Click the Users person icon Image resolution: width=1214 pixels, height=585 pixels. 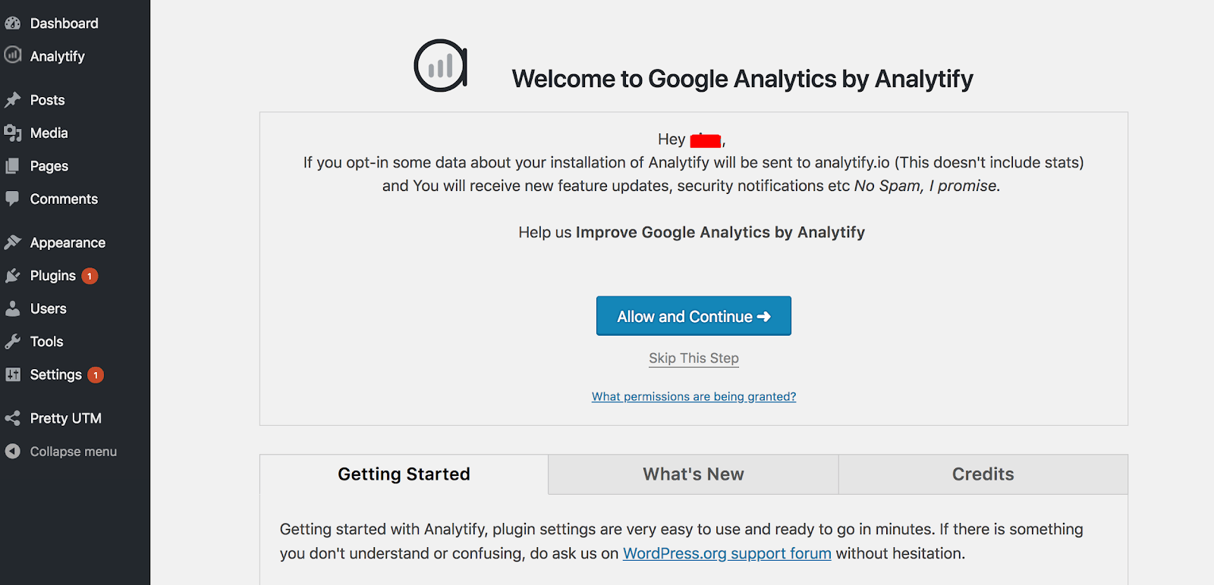point(14,308)
